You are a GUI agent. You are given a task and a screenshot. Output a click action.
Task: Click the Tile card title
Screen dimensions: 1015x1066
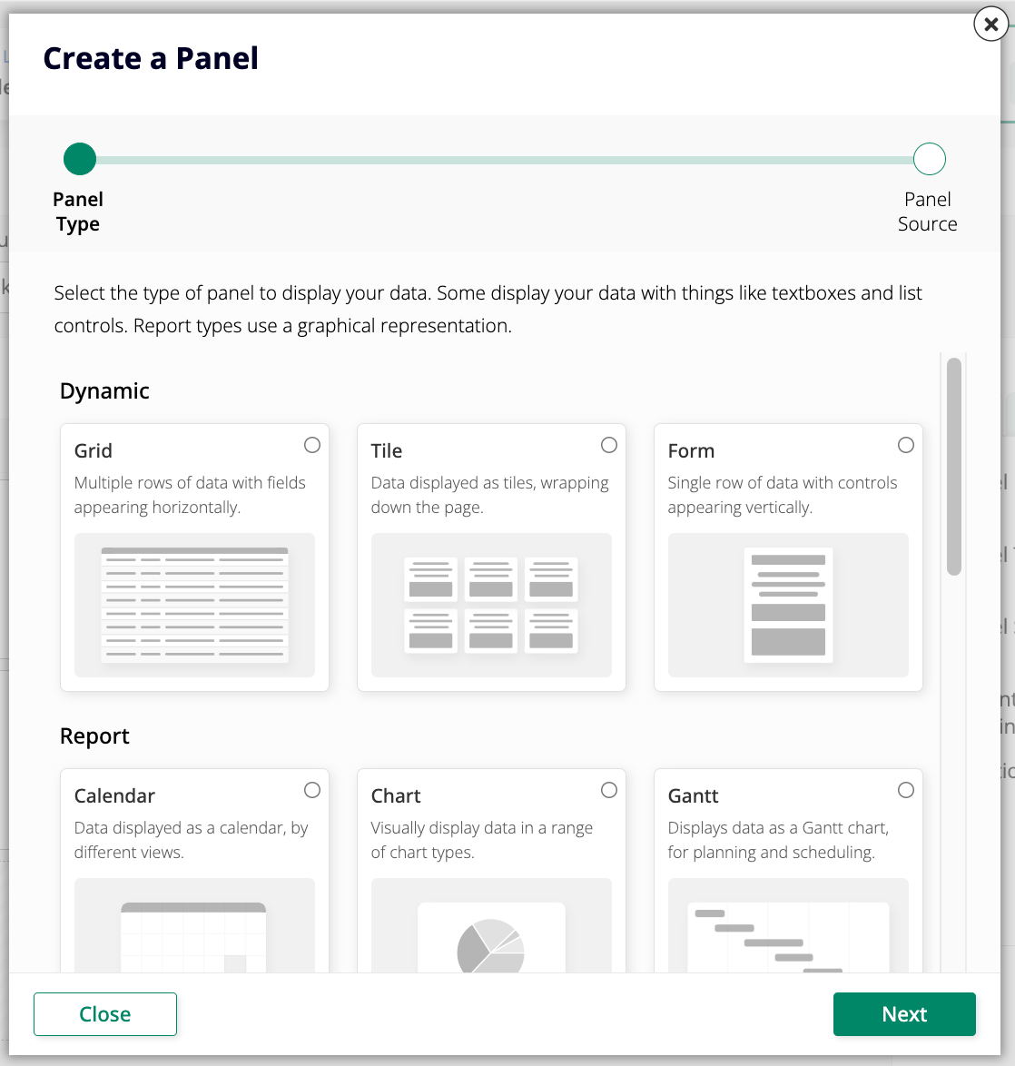pos(386,450)
